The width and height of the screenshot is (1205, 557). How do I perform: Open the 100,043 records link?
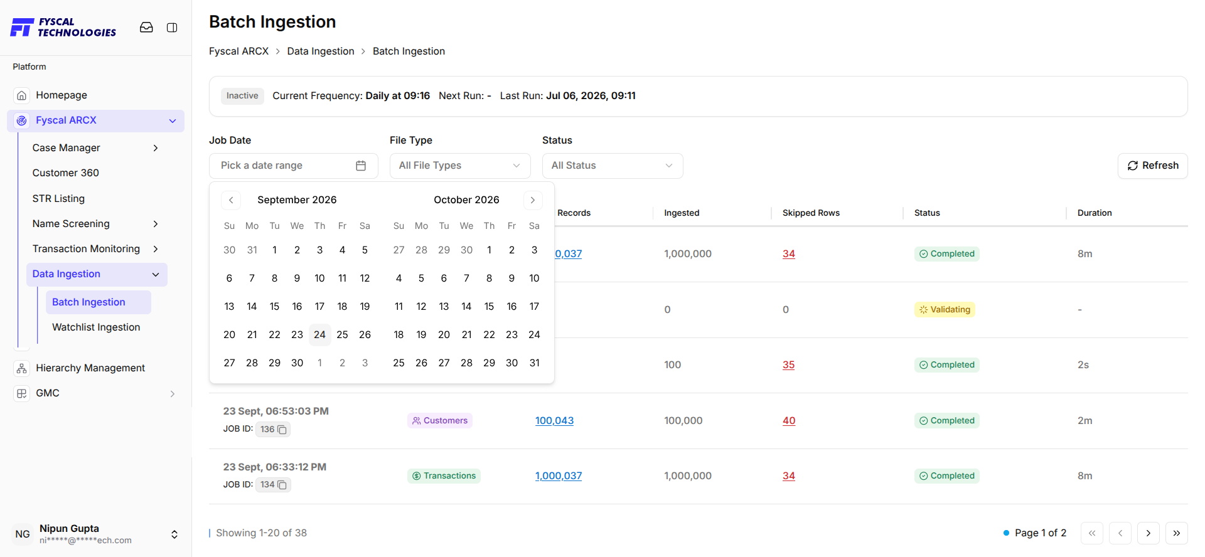click(x=554, y=421)
